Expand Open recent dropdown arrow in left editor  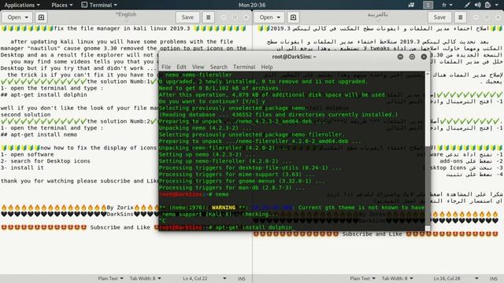[27, 17]
